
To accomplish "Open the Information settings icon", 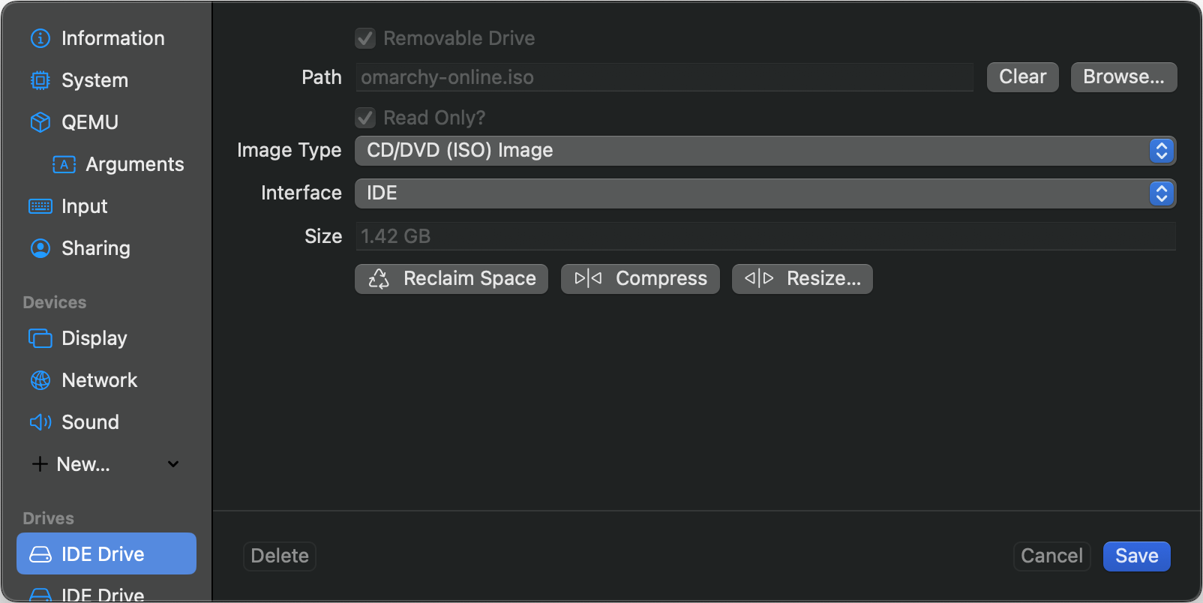I will click(40, 38).
